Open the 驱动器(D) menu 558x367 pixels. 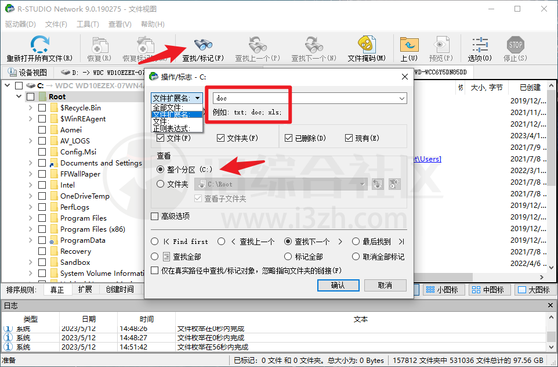click(x=21, y=24)
